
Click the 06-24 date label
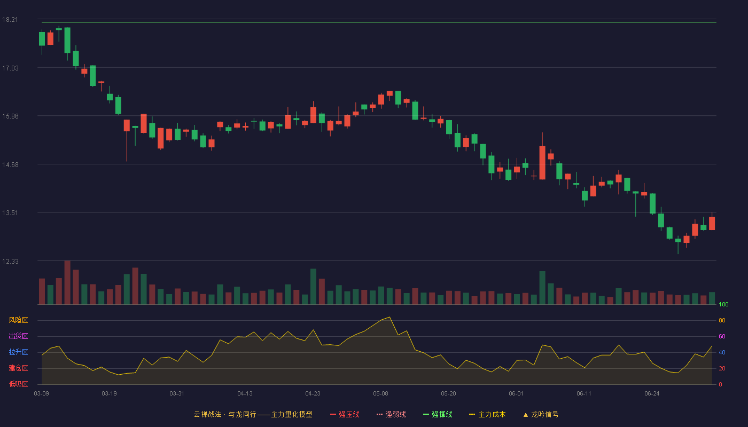pyautogui.click(x=652, y=393)
